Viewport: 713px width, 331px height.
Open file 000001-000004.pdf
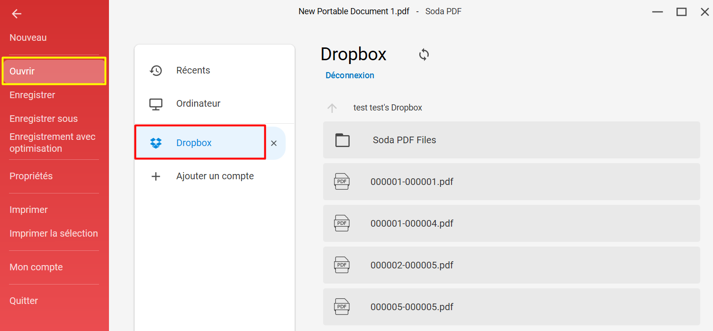tap(512, 223)
